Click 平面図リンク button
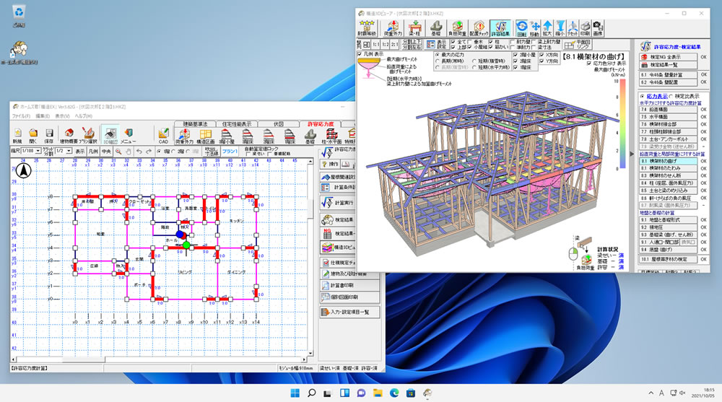Viewport: 722px width, 402px height. point(577,45)
